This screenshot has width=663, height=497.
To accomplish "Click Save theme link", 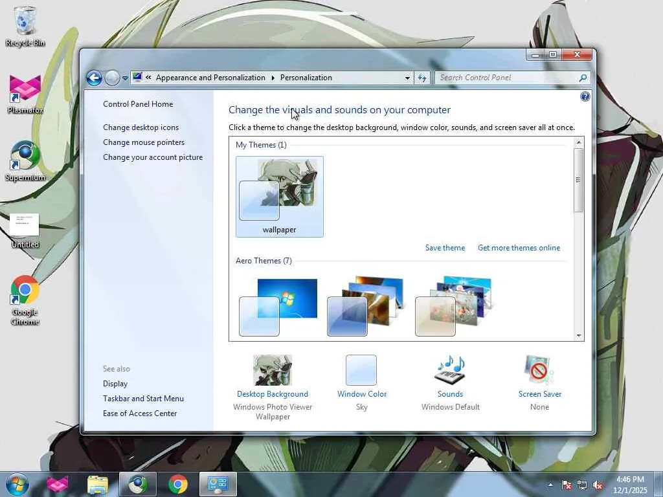I will [445, 248].
